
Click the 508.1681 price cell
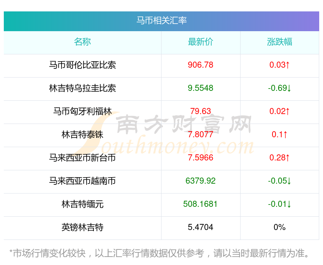tap(201, 204)
